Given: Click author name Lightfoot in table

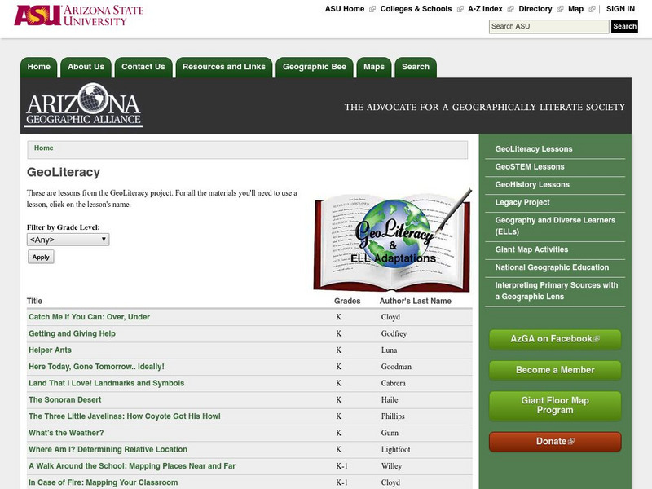Looking at the screenshot, I should pyautogui.click(x=395, y=450).
